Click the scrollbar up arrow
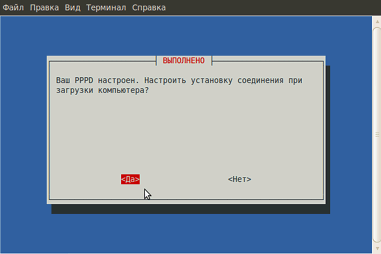The image size is (381, 254). [377, 21]
